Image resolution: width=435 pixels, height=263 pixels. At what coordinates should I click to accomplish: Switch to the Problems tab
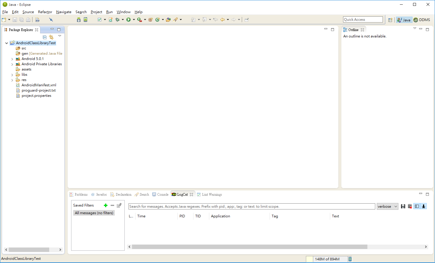point(78,195)
